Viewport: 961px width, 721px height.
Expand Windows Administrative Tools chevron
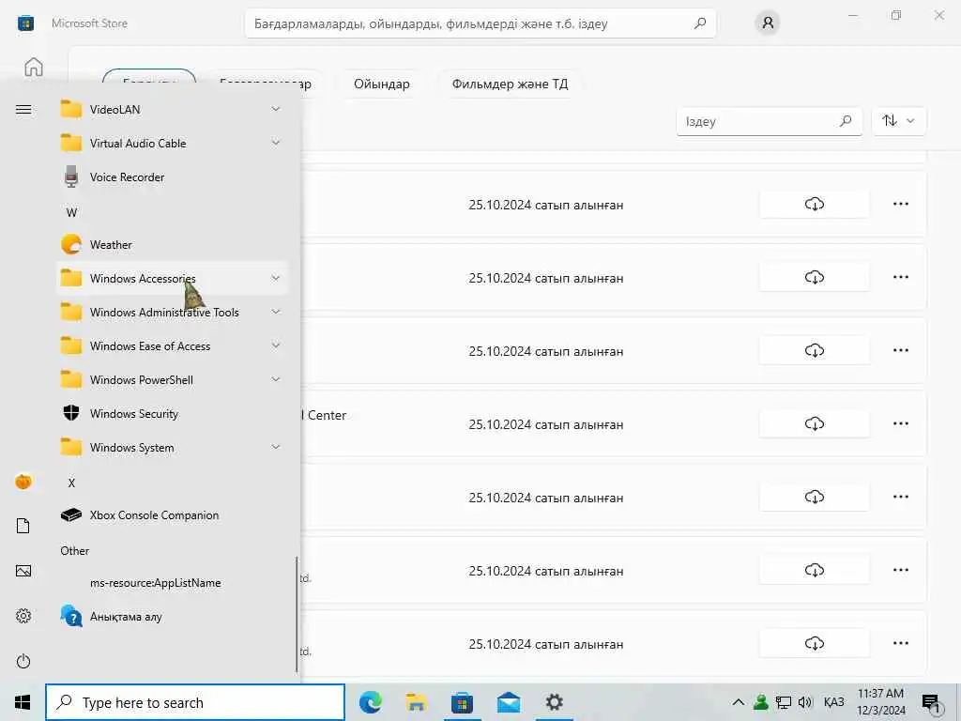pyautogui.click(x=276, y=312)
